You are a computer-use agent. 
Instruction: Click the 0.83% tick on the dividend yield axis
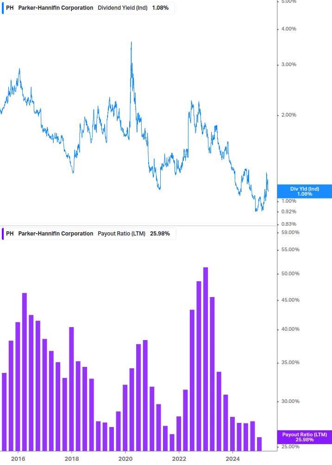[x=288, y=224]
